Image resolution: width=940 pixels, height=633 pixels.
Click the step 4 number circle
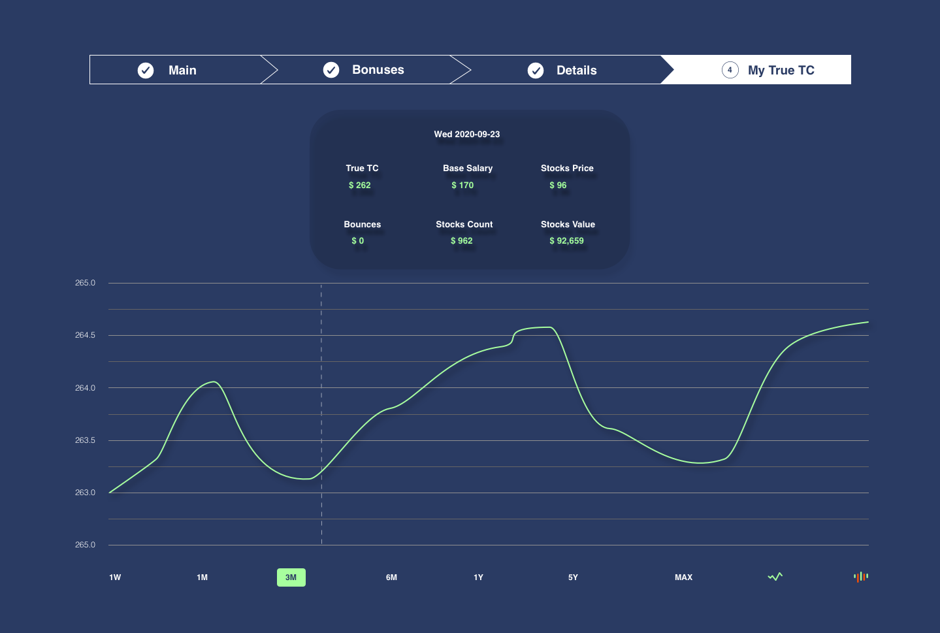730,70
